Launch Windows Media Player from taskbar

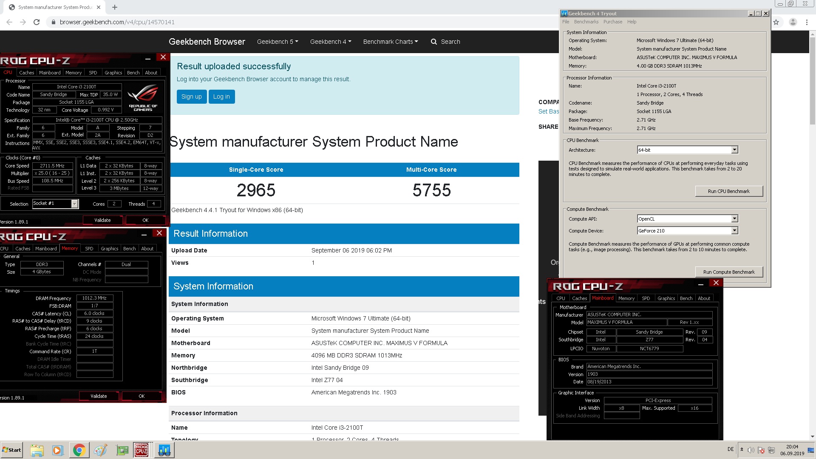(57, 450)
